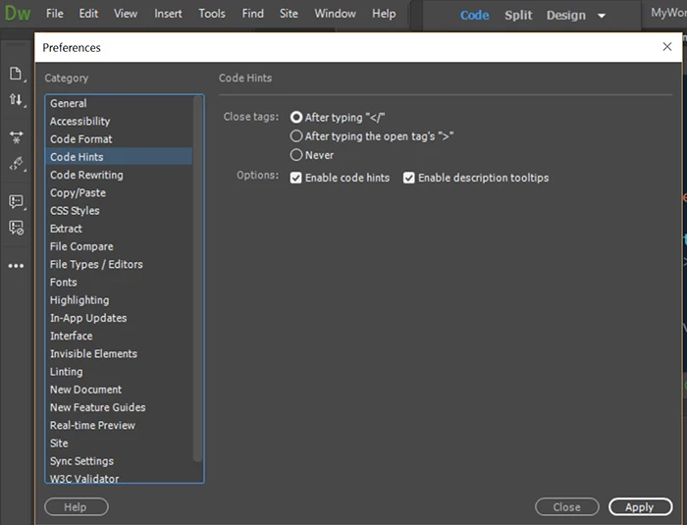Open the View menu

[x=126, y=14]
